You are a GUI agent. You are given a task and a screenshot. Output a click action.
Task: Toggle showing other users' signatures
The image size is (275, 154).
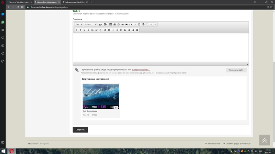pyautogui.click(x=76, y=11)
